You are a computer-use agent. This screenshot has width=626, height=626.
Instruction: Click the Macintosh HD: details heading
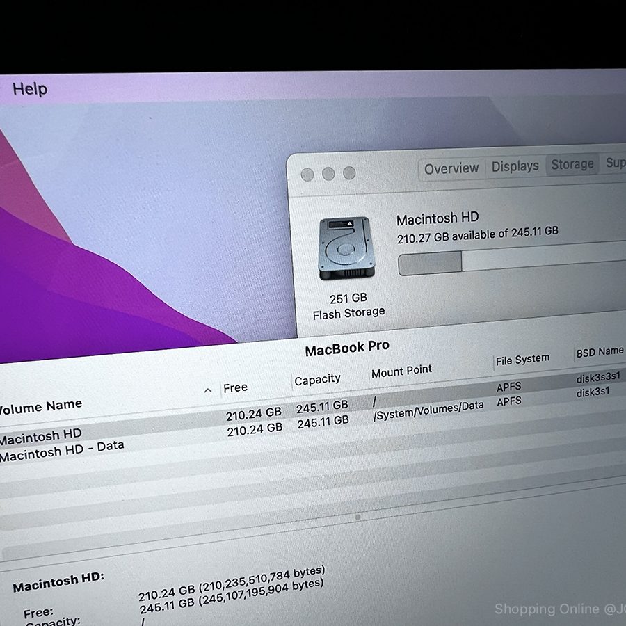[x=58, y=581]
